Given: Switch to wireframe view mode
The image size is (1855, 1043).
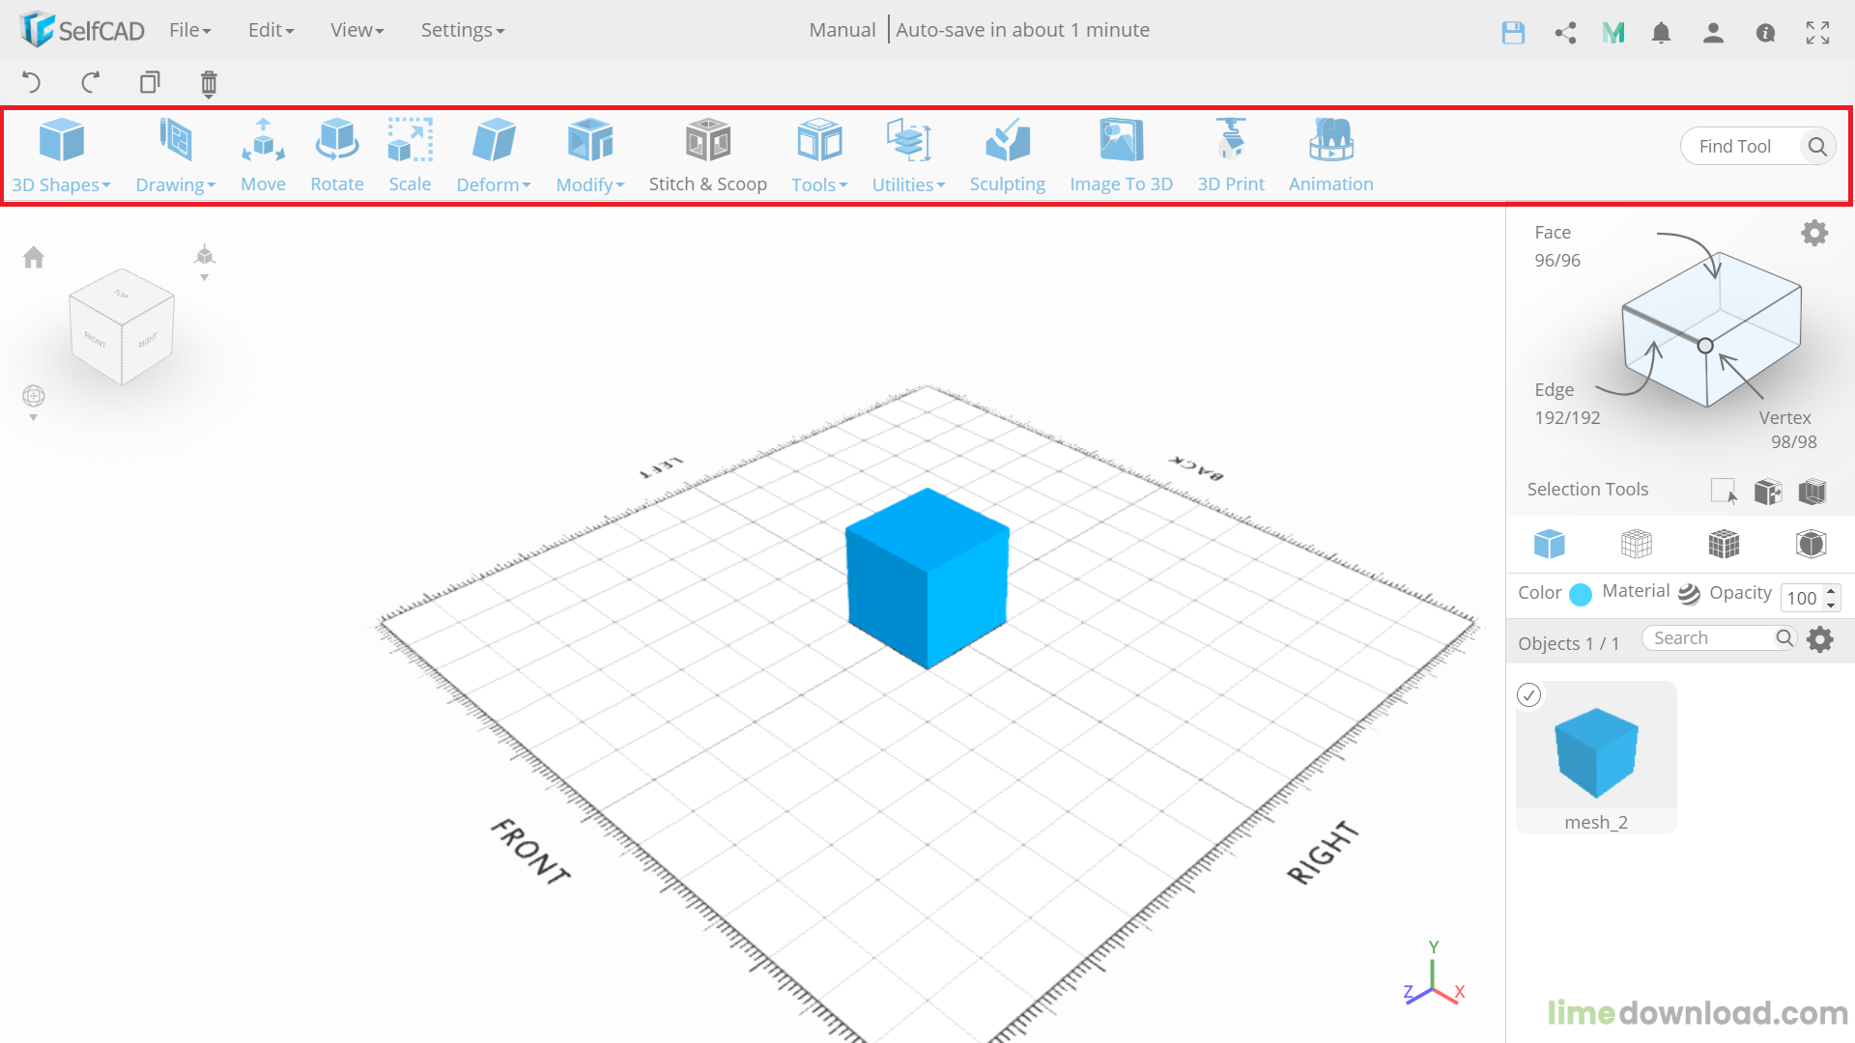Looking at the screenshot, I should pyautogui.click(x=1636, y=545).
